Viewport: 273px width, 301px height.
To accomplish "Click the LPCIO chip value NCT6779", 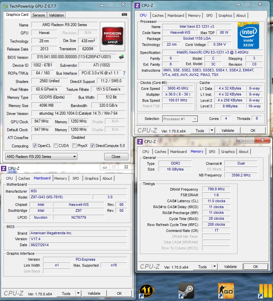I will [79, 217].
